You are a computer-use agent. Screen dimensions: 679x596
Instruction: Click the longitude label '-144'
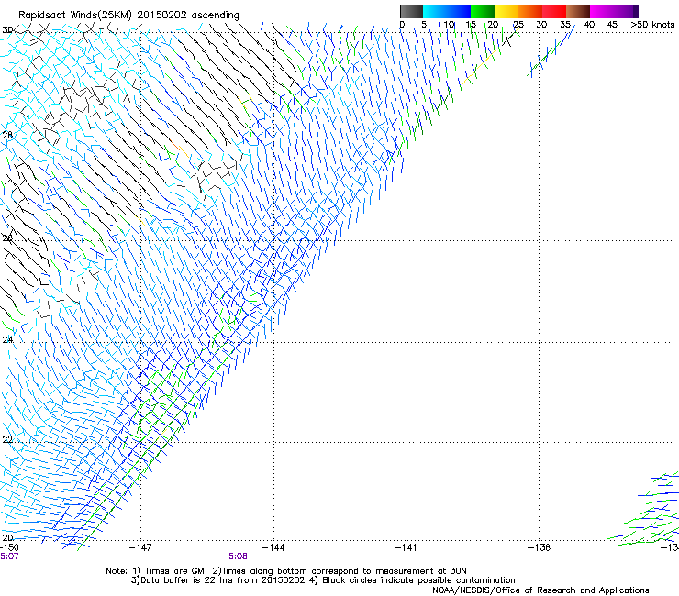click(273, 547)
